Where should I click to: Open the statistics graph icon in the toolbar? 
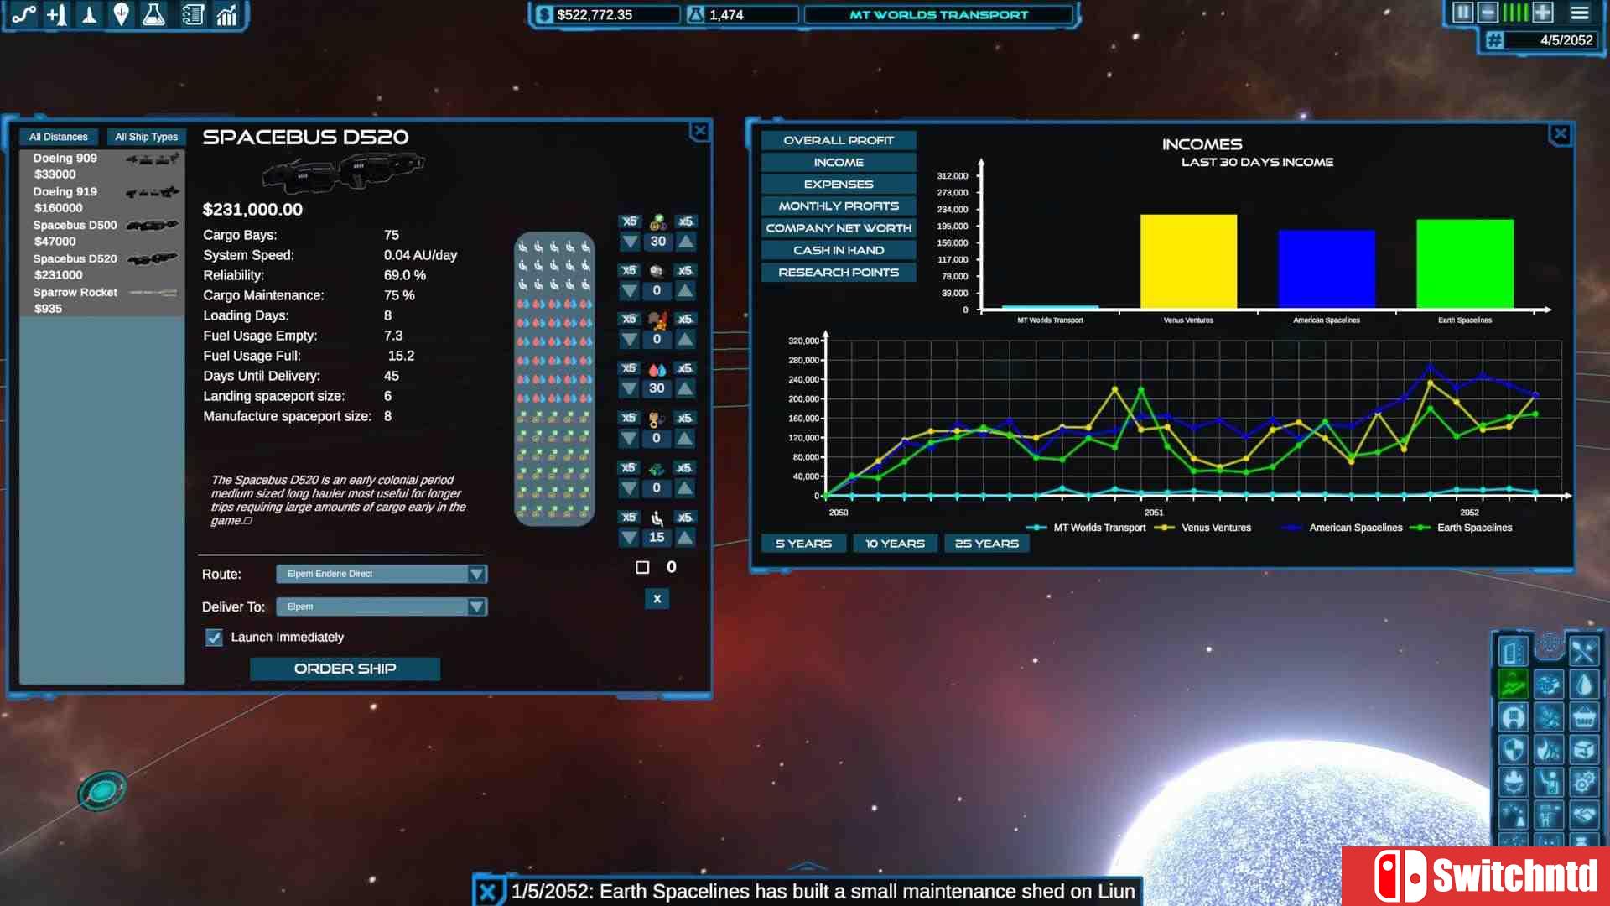point(226,14)
